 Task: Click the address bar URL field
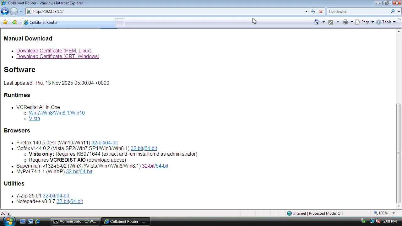(x=168, y=12)
